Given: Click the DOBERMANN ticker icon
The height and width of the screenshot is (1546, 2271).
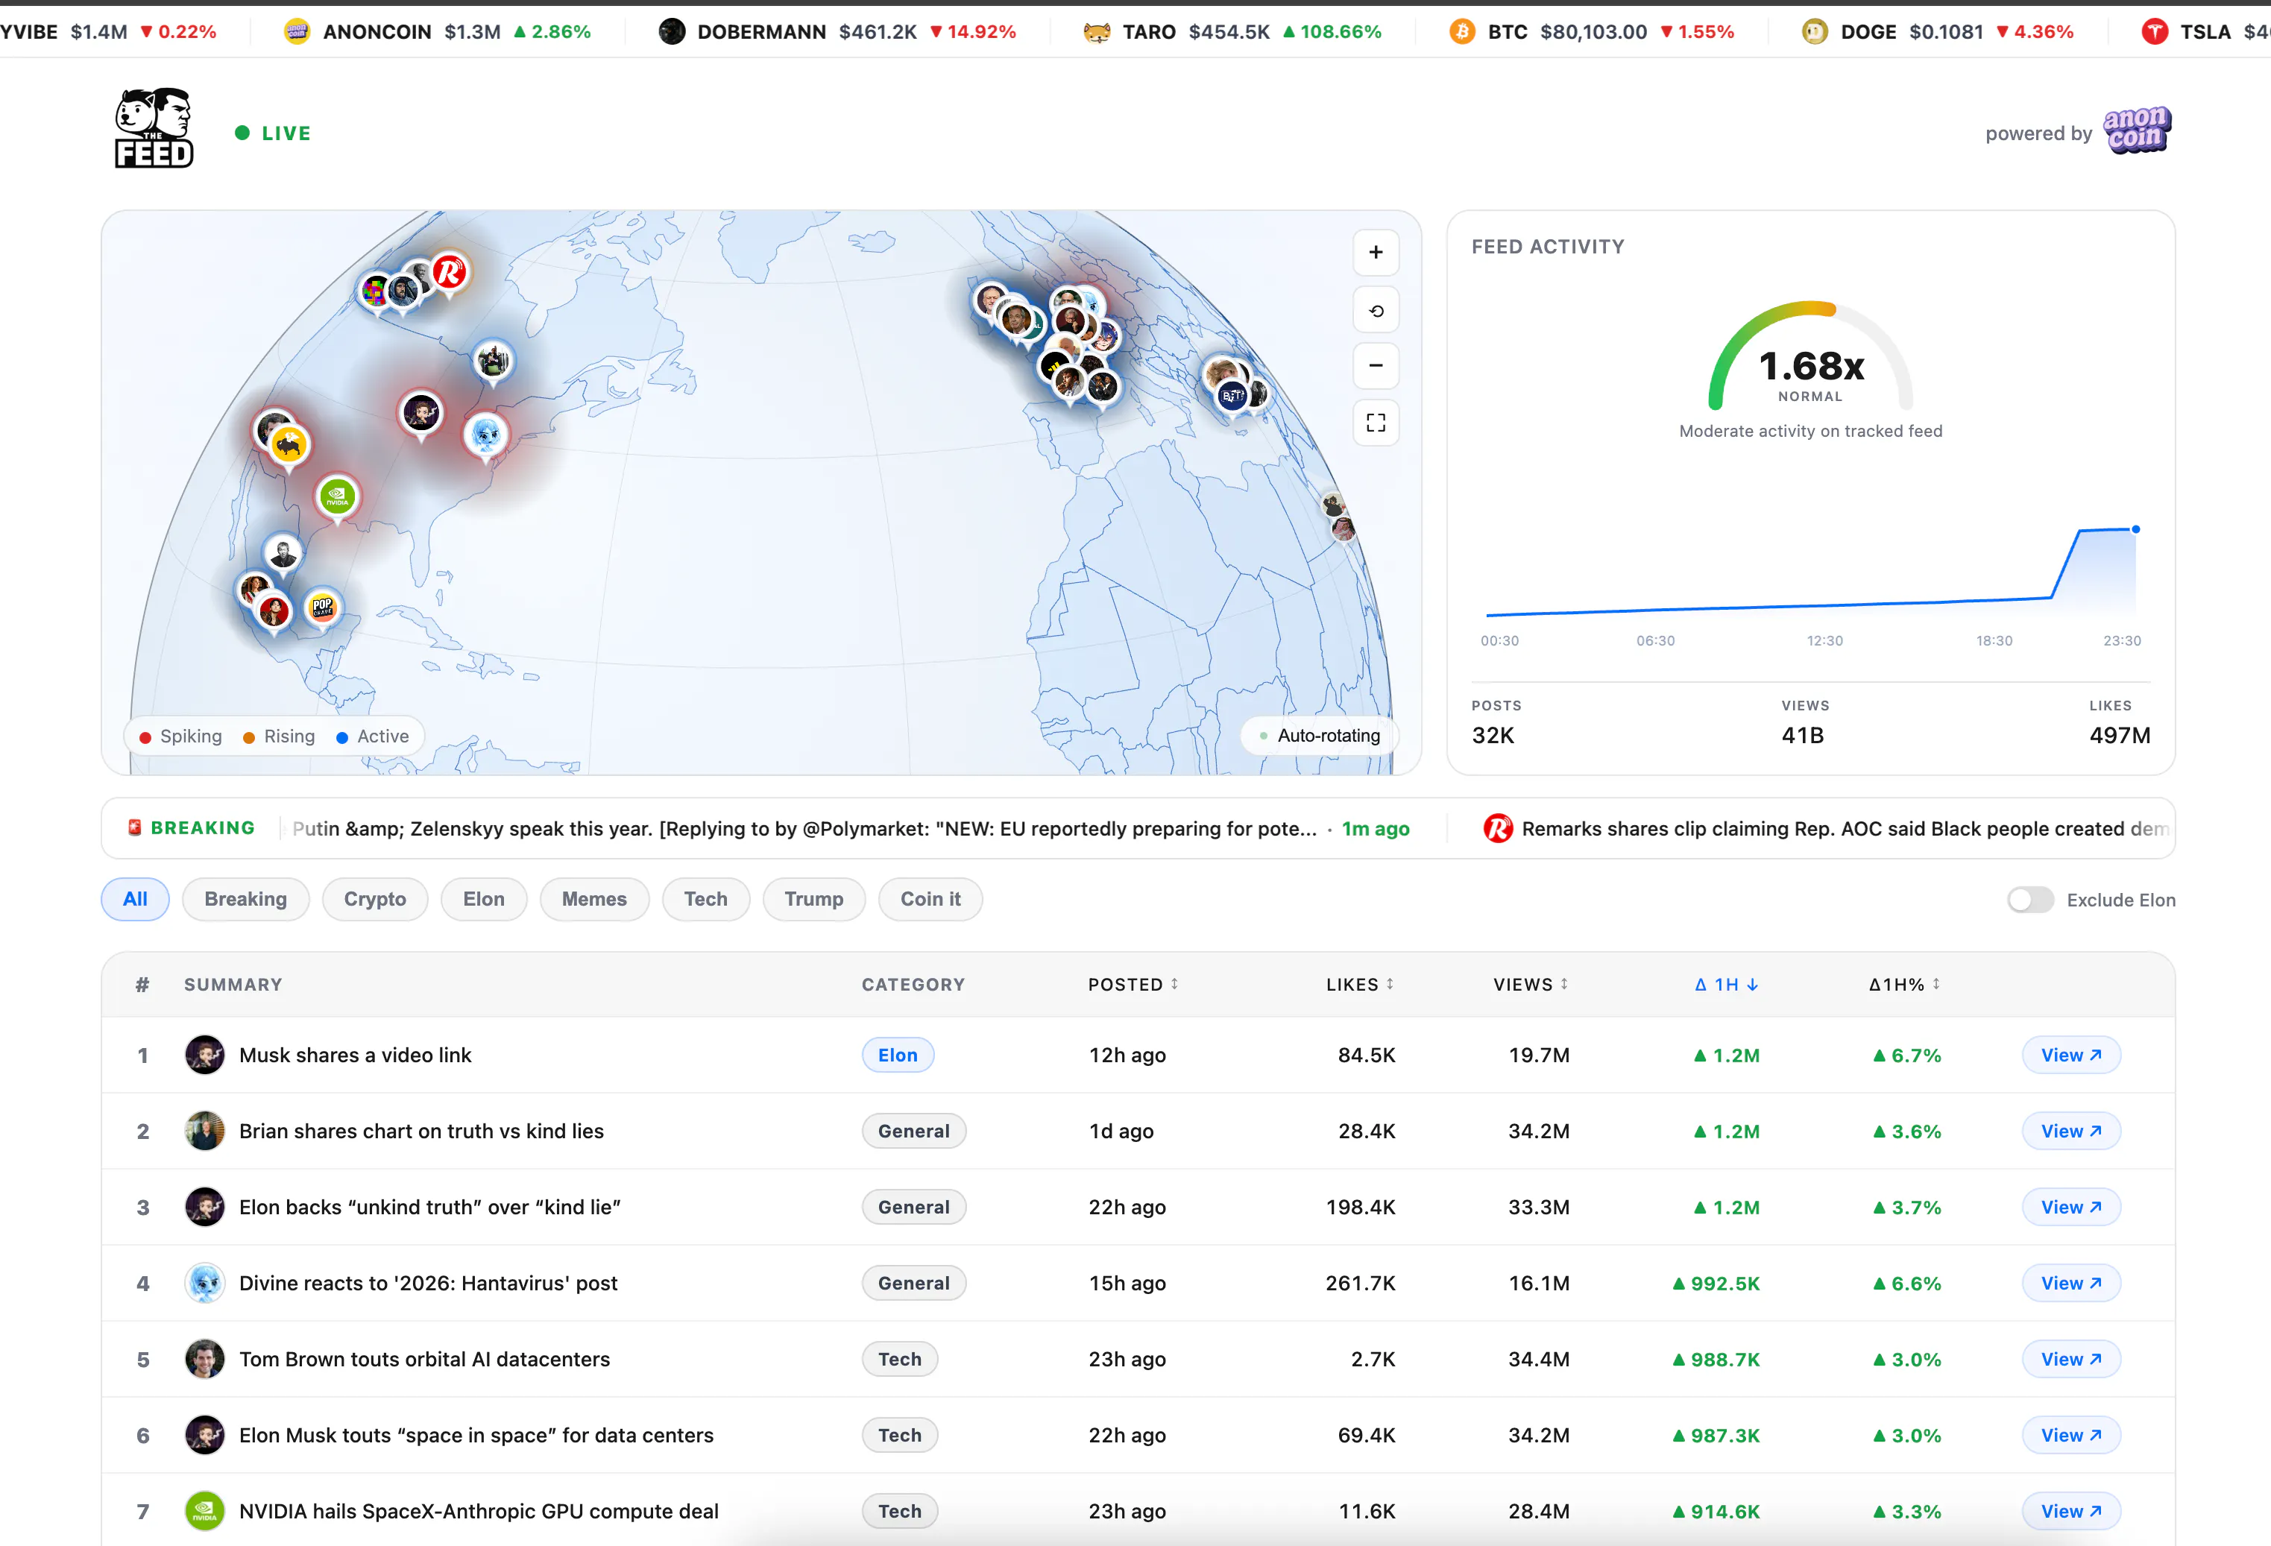Looking at the screenshot, I should (x=673, y=31).
